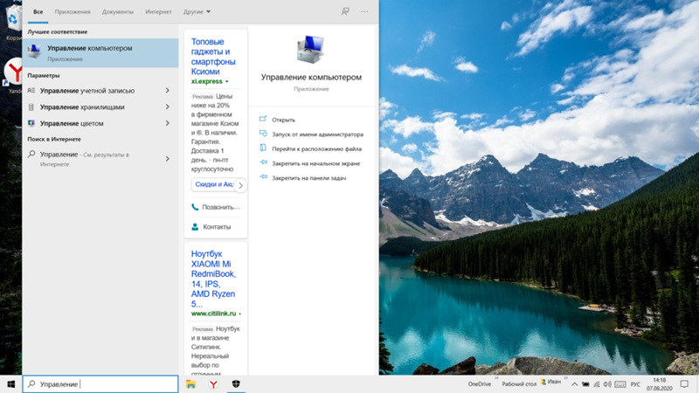Open the three-dot more options menu
Viewport: 699px width, 393px height.
[x=364, y=11]
